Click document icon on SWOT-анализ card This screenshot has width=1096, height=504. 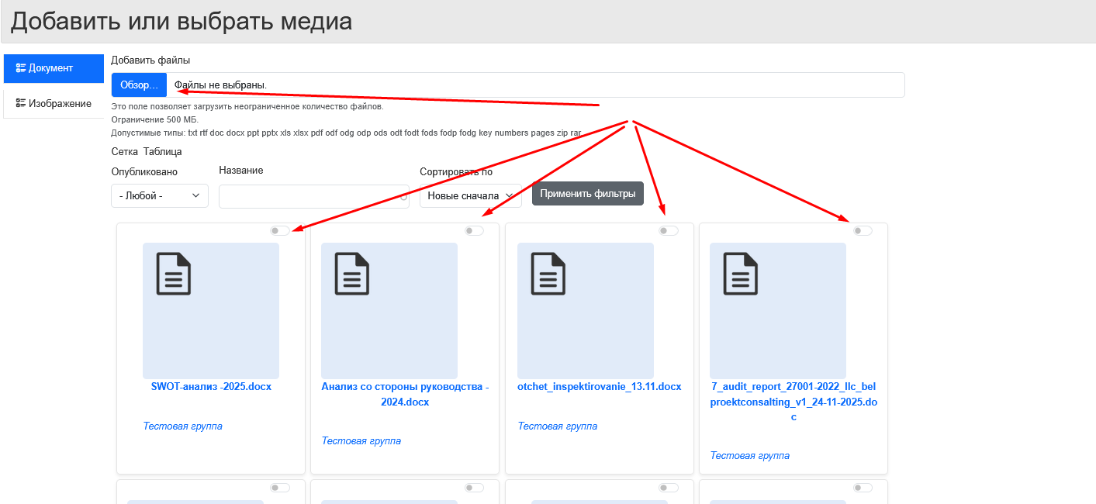click(174, 274)
